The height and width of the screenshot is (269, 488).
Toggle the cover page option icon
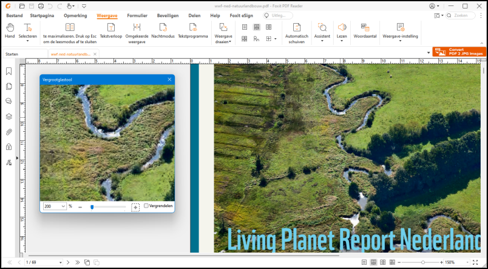(x=257, y=39)
